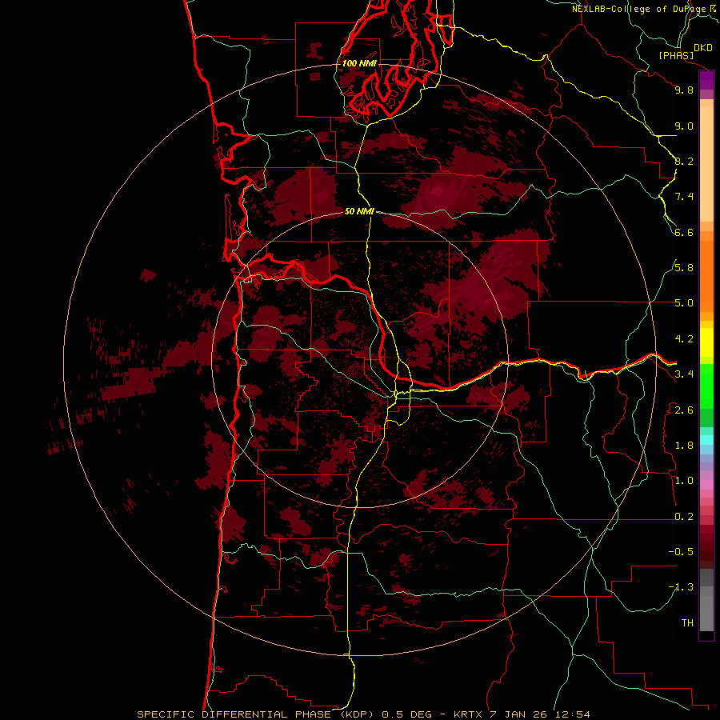Click the -0.5 scale value

pos(681,552)
